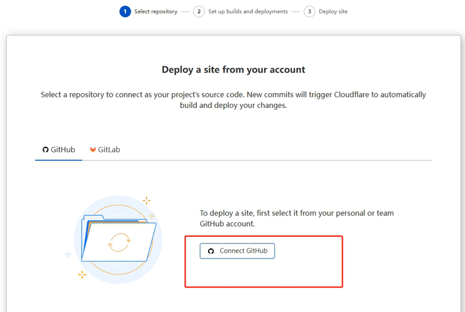Click the 'Deploy site' step label
This screenshot has height=312, width=465.
pos(333,12)
